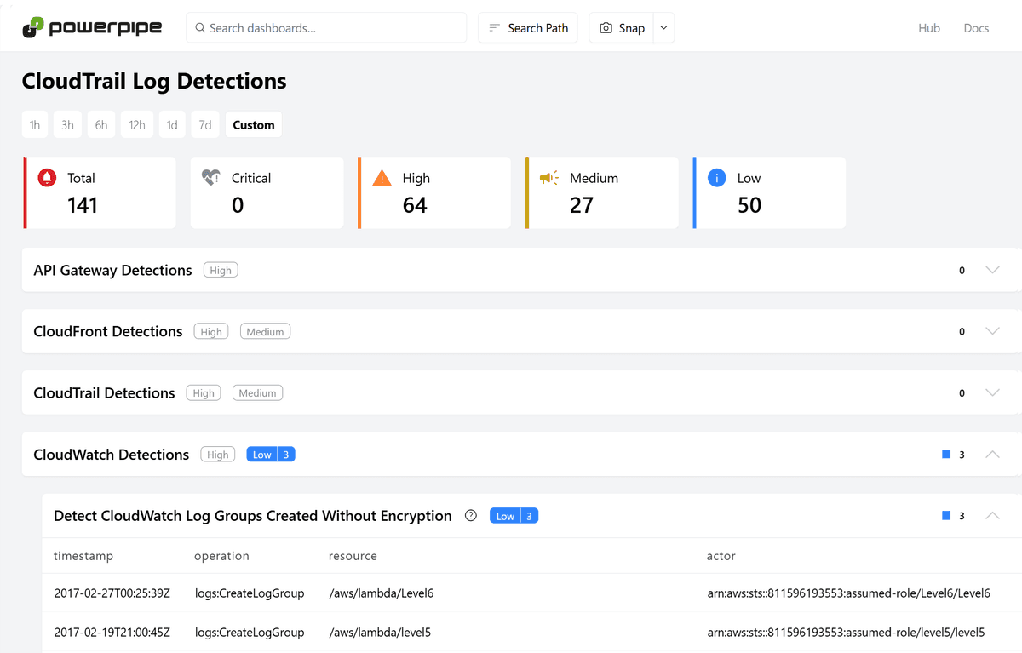
Task: Open the Snap dropdown arrow
Action: tap(663, 28)
